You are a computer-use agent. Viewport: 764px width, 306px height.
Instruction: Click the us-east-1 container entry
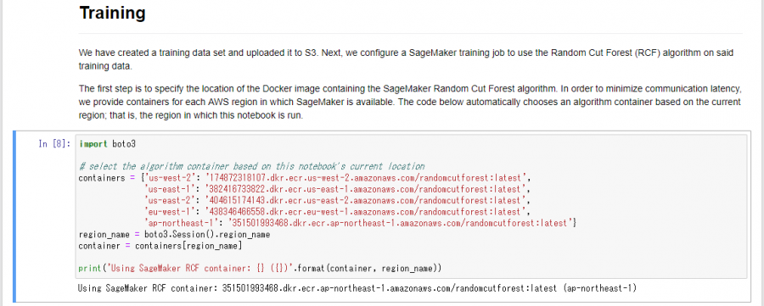tap(337, 189)
